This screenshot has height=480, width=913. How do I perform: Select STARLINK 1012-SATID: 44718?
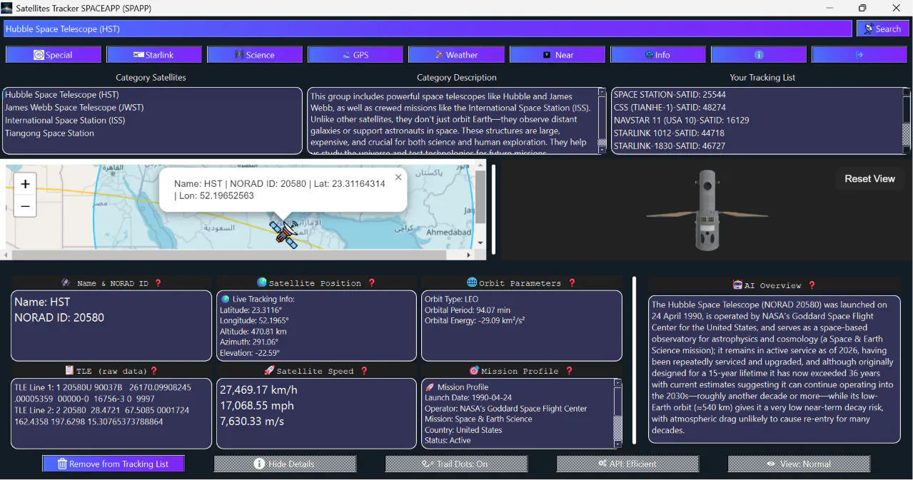coord(670,133)
